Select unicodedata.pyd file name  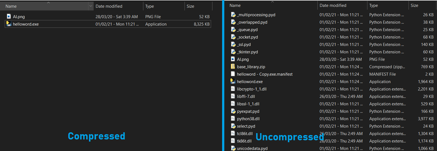[252, 149]
